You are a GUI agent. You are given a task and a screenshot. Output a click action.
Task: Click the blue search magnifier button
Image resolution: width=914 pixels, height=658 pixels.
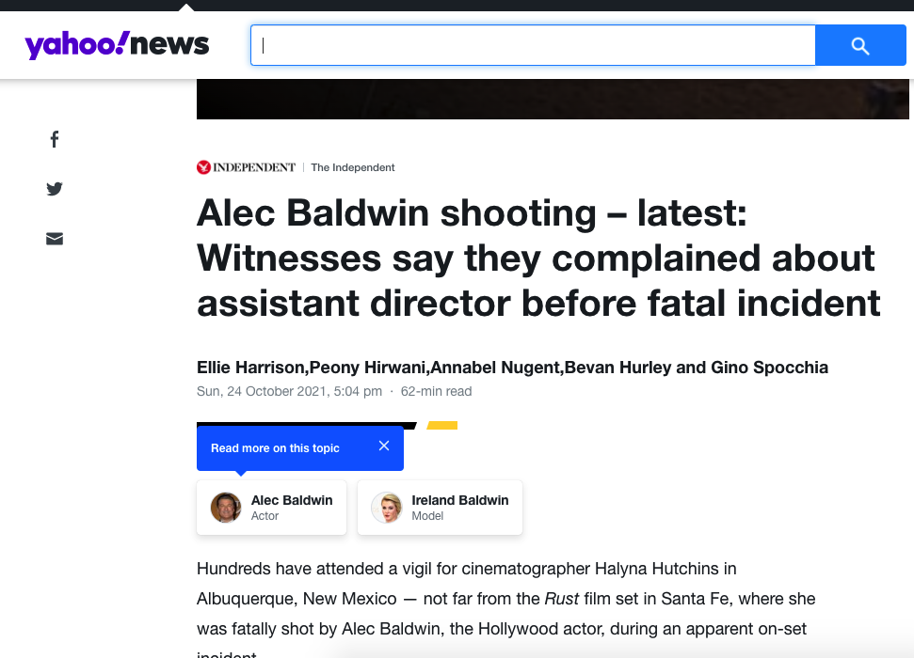860,45
